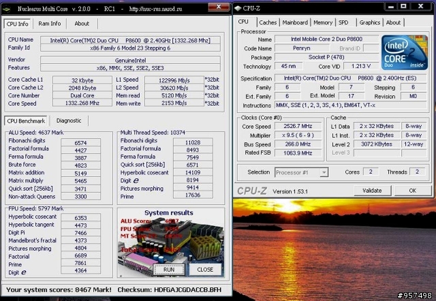Click the ALU Fibonachi digits score 6574
The height and width of the screenshot is (301, 436).
pos(80,143)
